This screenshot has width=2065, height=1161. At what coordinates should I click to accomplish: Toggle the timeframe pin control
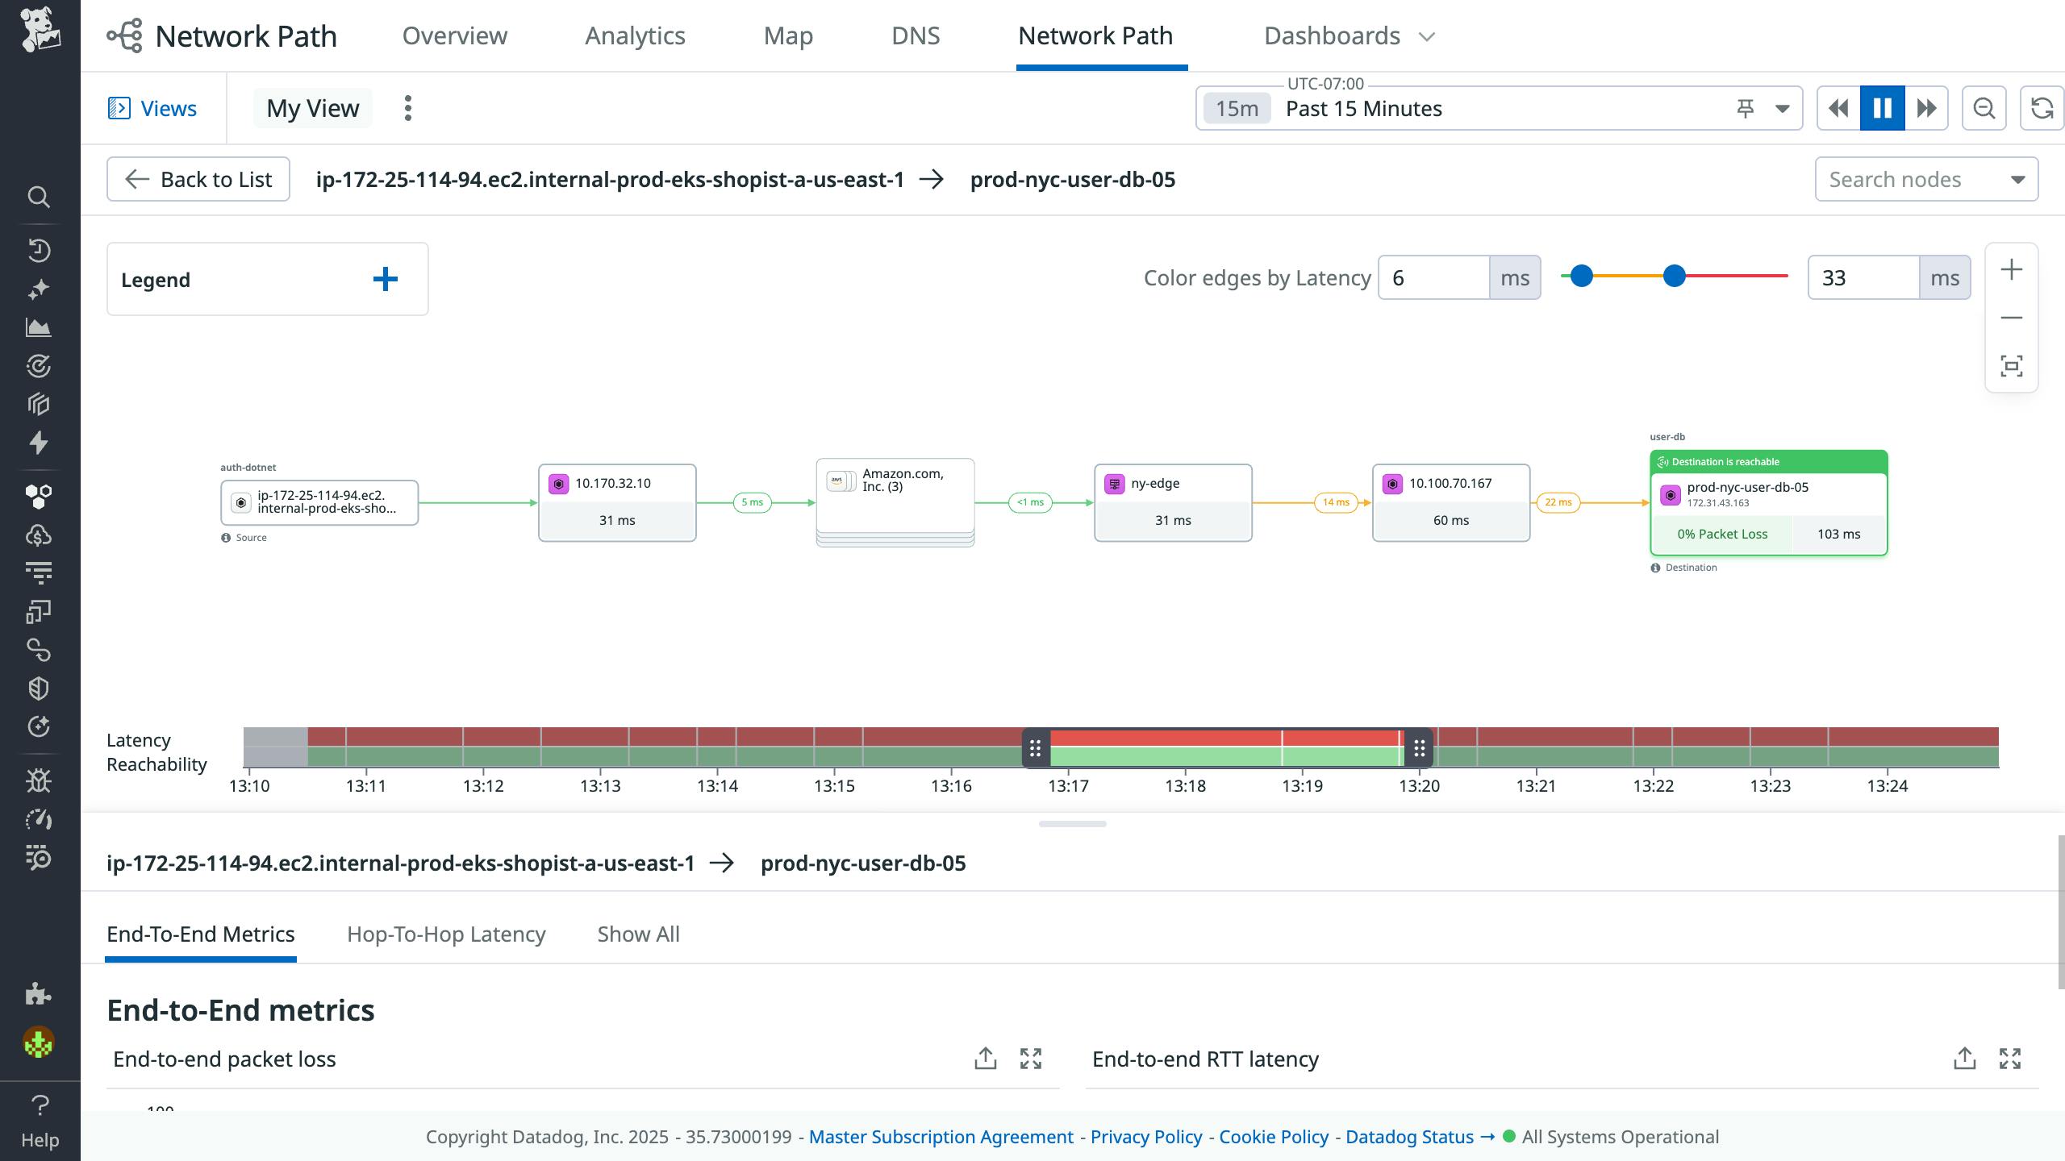click(1745, 107)
